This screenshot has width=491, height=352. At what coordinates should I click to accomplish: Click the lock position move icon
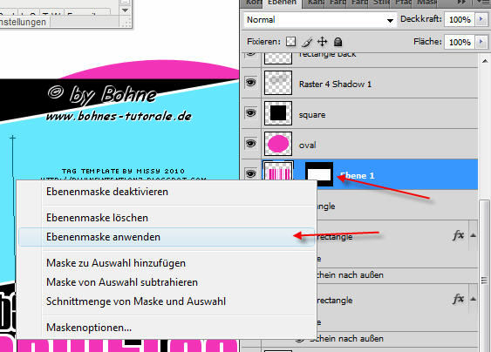pyautogui.click(x=322, y=42)
